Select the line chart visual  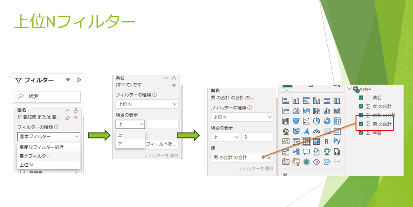[286, 111]
